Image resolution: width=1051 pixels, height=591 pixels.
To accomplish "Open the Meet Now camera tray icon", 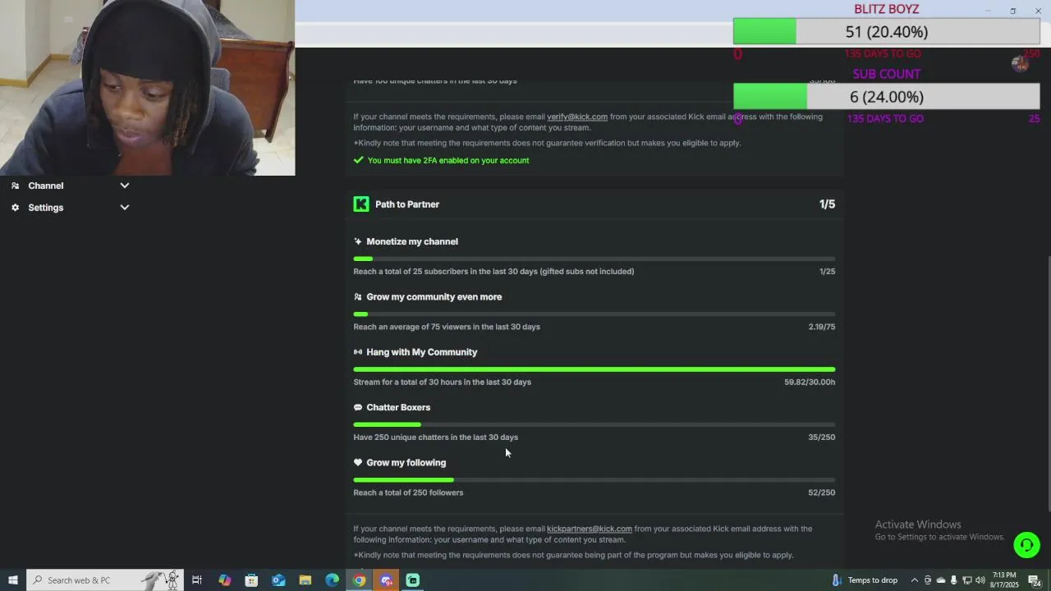I will coord(928,580).
